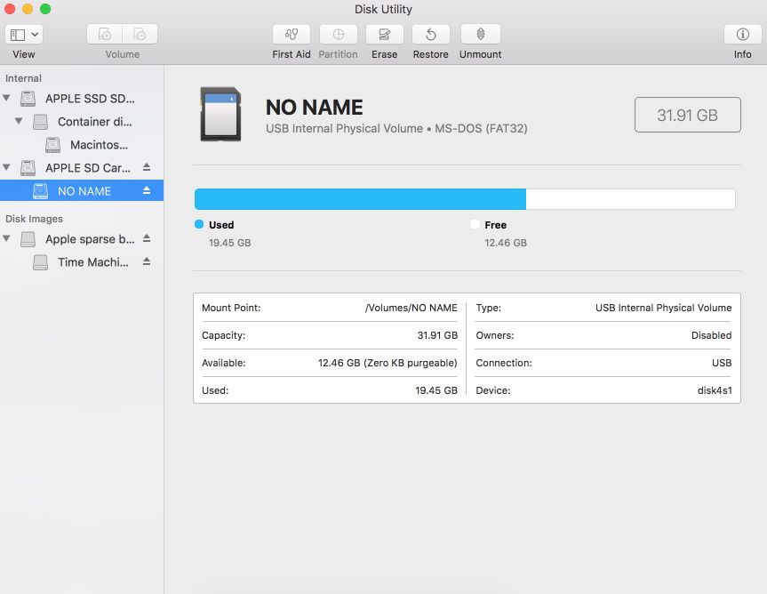Eject the Apple sparse bundle image
The image size is (767, 594).
tap(147, 238)
